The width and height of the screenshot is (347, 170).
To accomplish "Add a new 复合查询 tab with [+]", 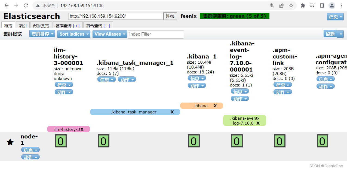I will [x=107, y=26].
